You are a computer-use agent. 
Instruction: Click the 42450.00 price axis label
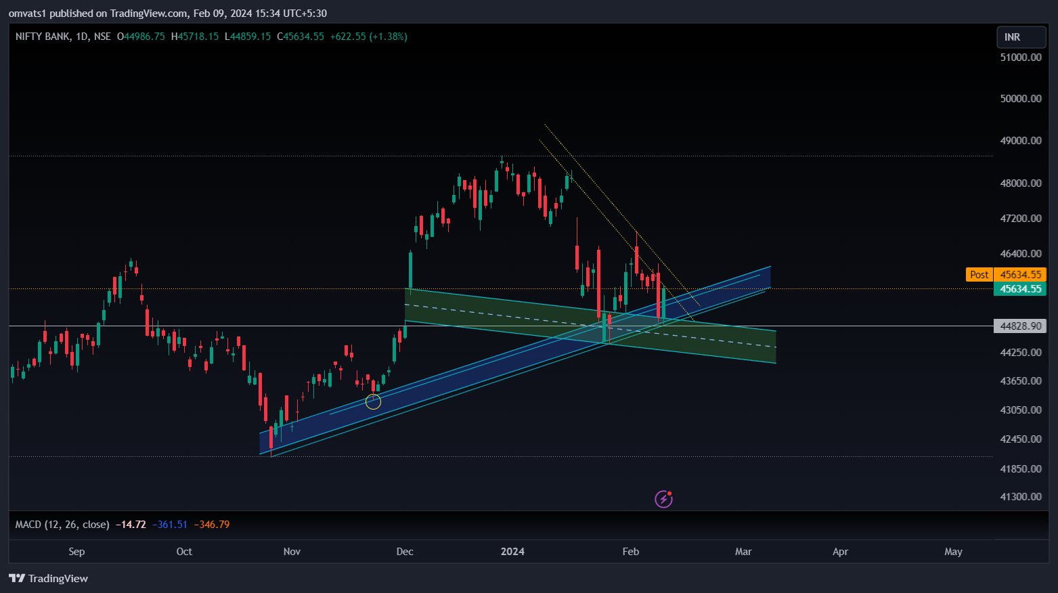click(x=1021, y=439)
